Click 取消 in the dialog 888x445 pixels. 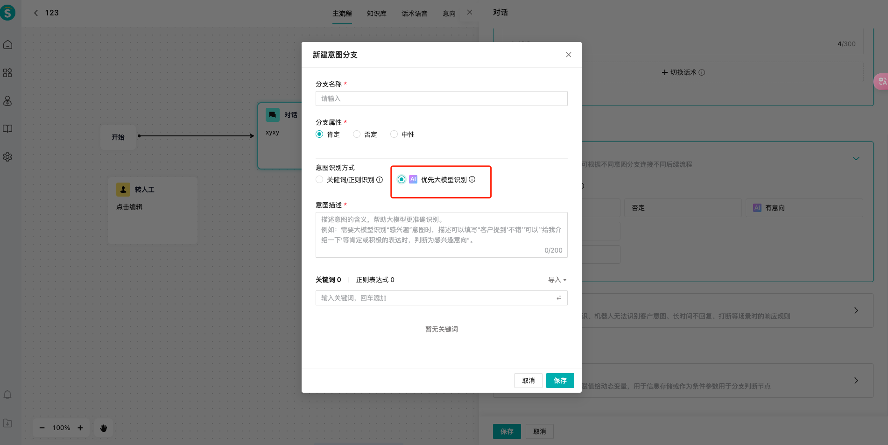coord(529,381)
